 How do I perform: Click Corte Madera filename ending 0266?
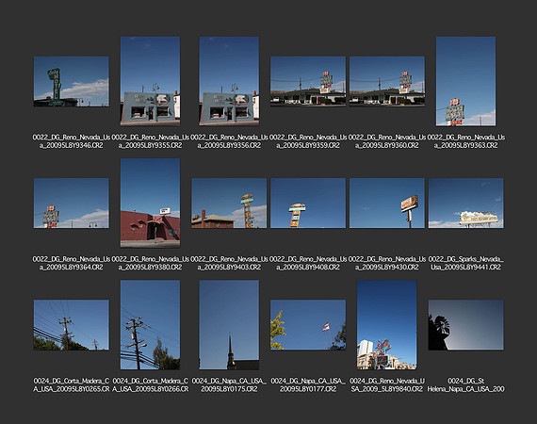pyautogui.click(x=150, y=385)
